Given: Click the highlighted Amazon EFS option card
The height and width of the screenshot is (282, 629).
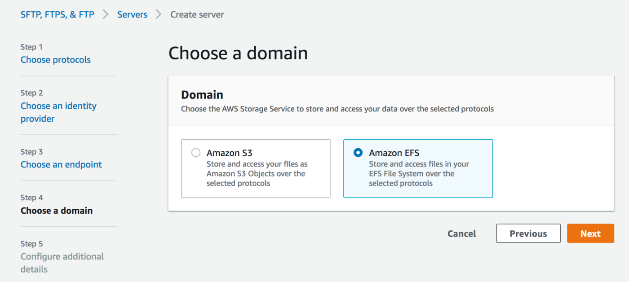Looking at the screenshot, I should point(418,168).
